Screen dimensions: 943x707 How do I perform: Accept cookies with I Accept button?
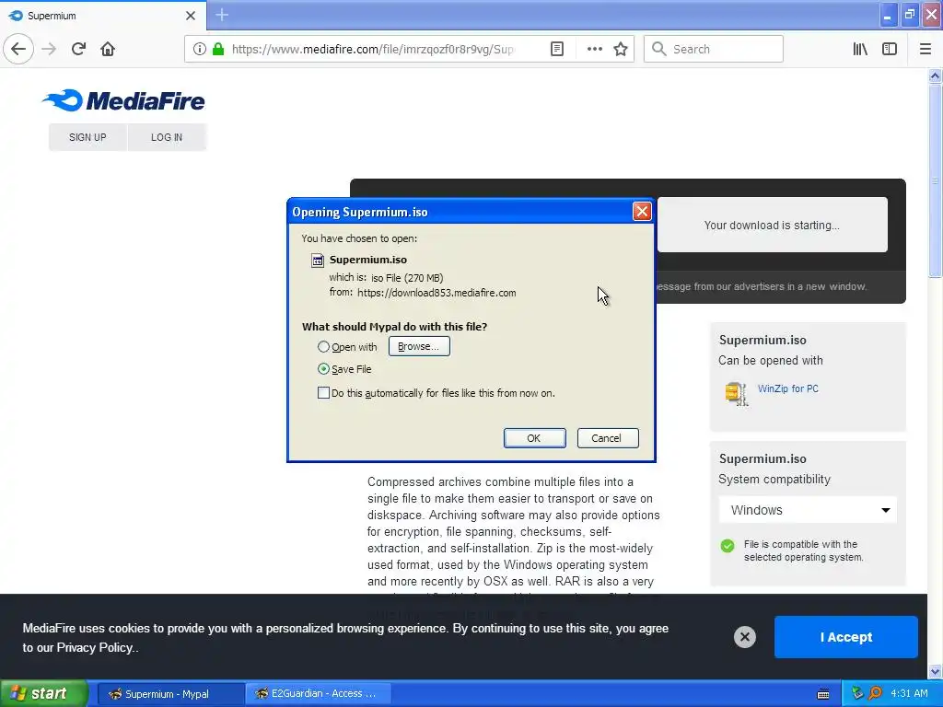tap(845, 637)
